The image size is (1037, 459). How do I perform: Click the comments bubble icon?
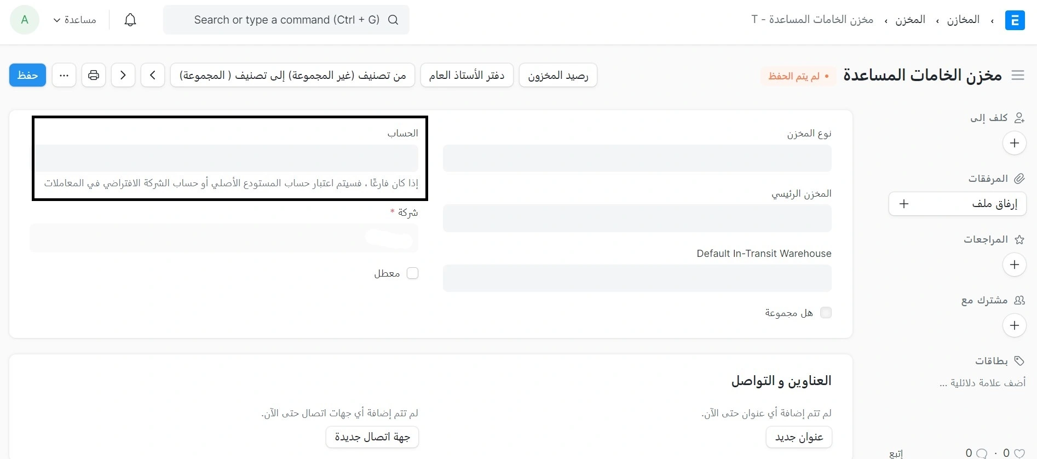(x=982, y=453)
